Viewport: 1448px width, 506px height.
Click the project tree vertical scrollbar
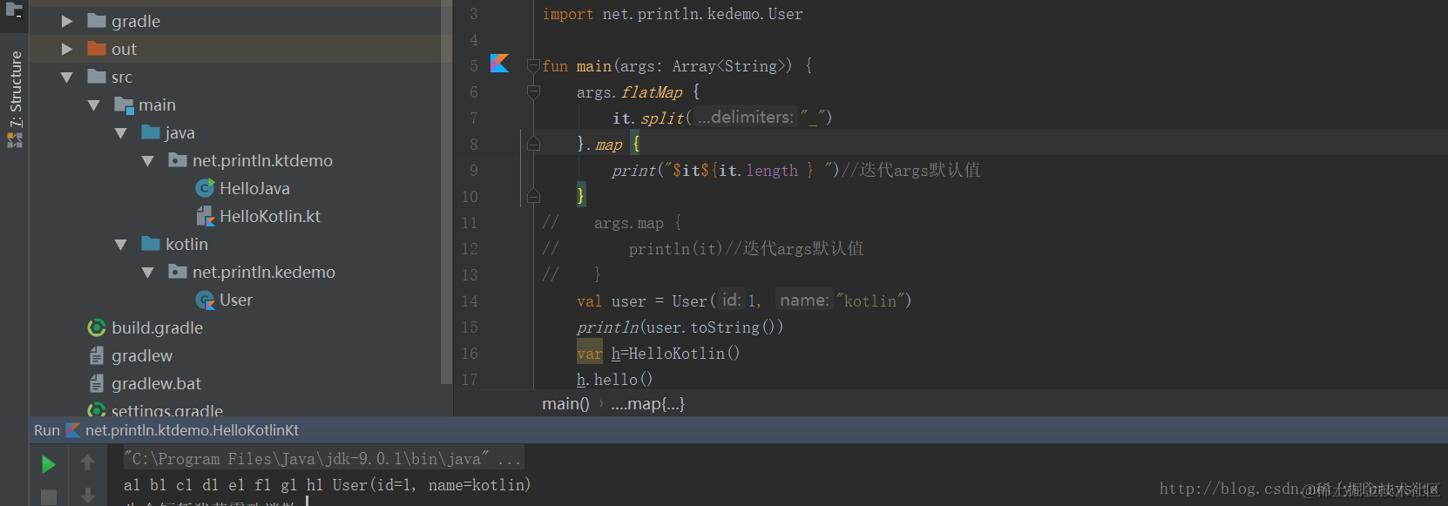446,192
